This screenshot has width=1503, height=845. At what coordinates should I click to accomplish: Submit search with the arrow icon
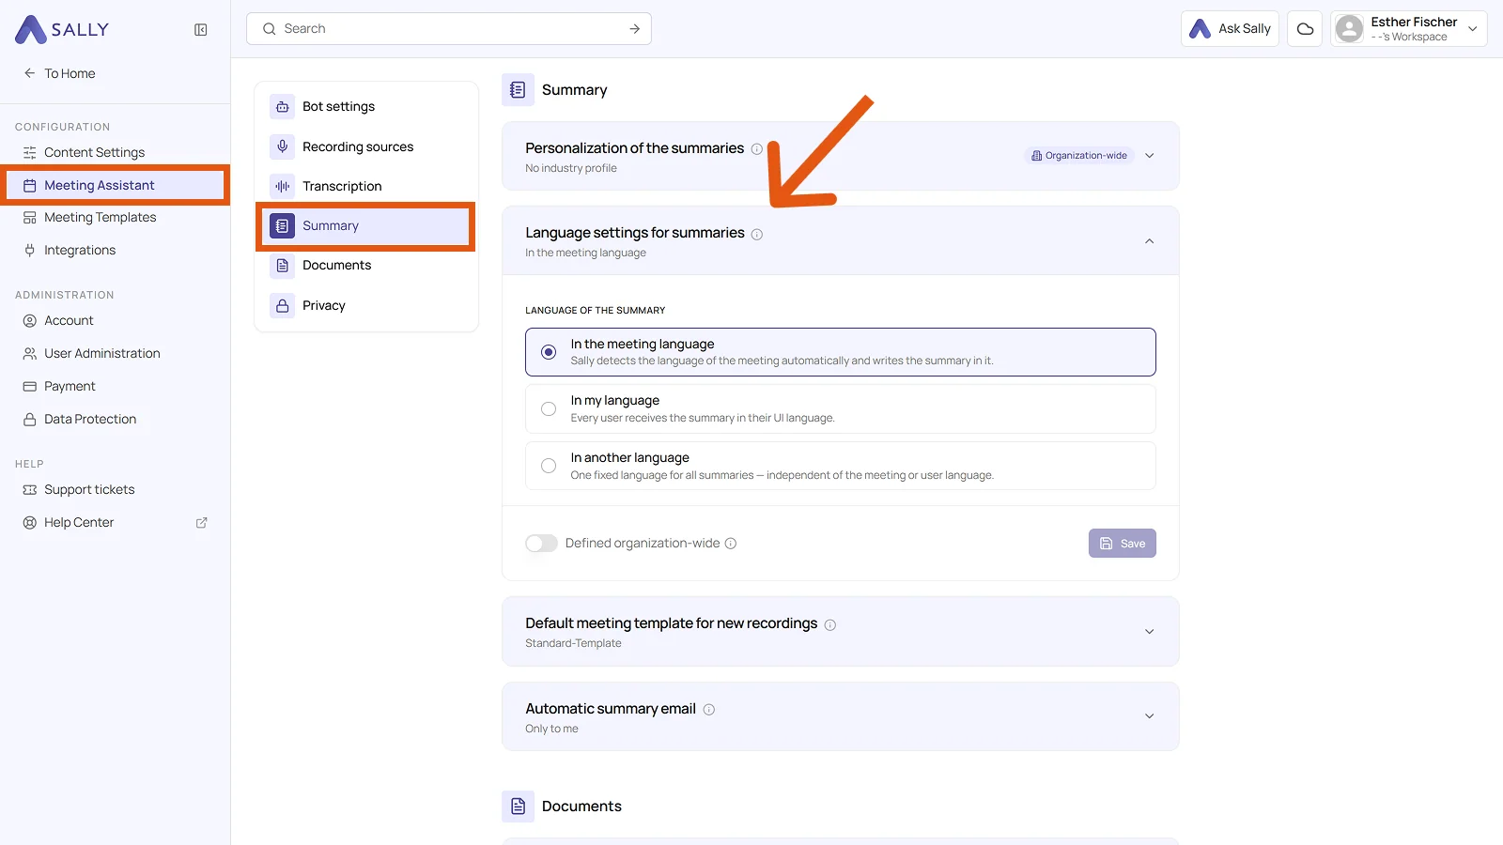635,29
